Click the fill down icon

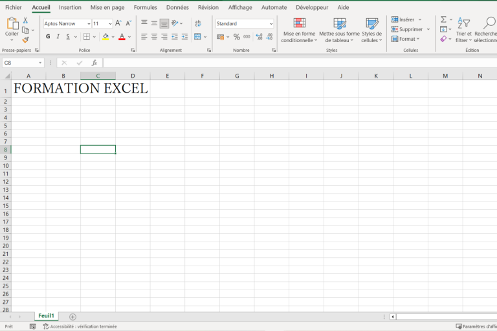pos(444,29)
